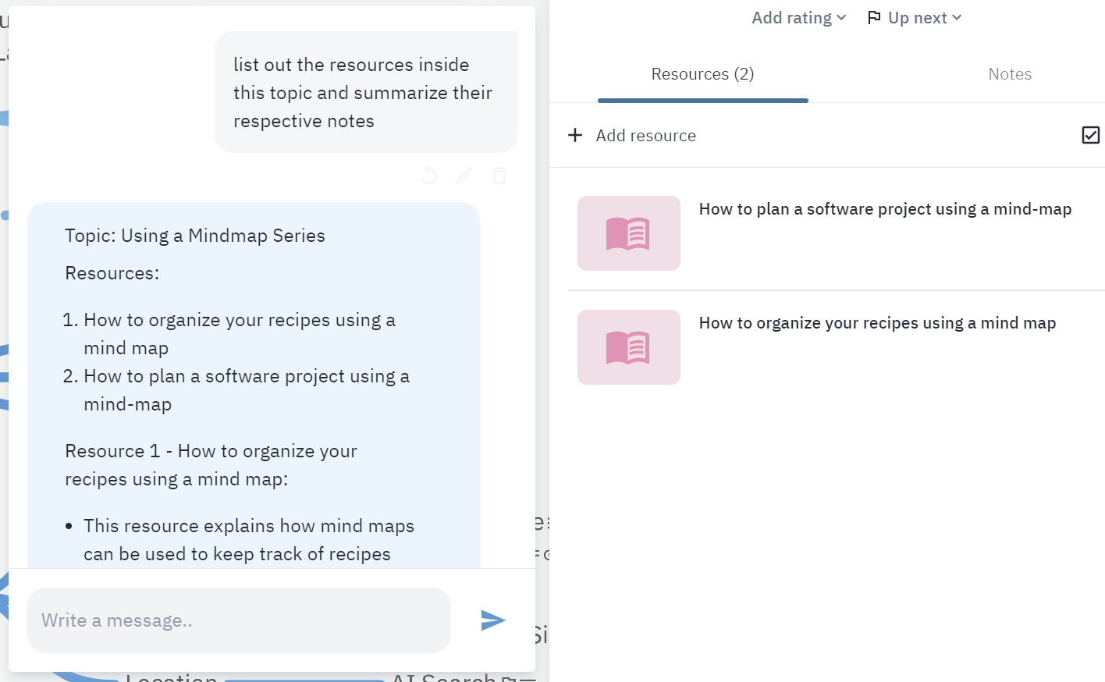Open book icon for software project resource

pyautogui.click(x=629, y=233)
